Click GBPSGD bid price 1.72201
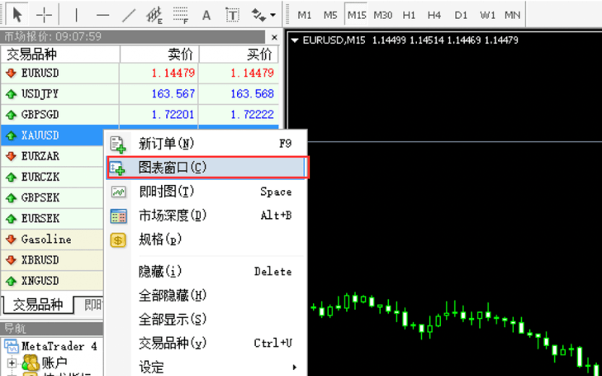The height and width of the screenshot is (376, 602). point(173,114)
